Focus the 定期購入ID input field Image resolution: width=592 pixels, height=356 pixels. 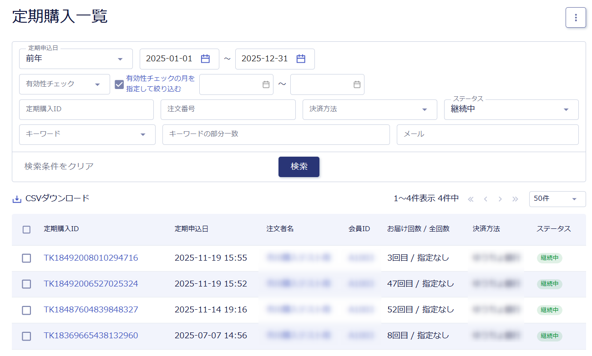pos(86,109)
